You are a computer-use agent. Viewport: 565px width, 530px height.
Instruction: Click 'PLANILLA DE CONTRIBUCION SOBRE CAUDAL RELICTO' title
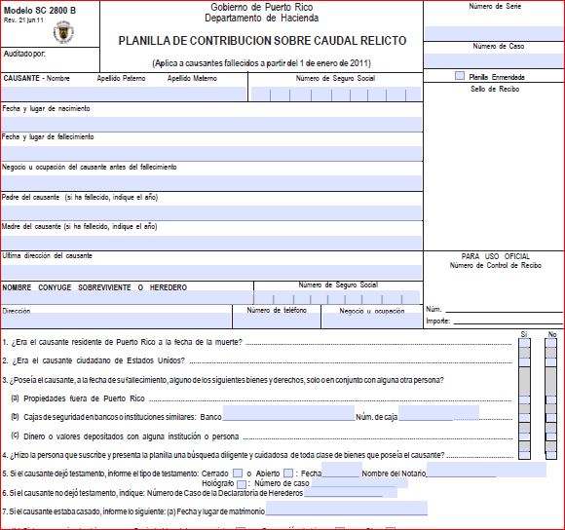(x=262, y=40)
